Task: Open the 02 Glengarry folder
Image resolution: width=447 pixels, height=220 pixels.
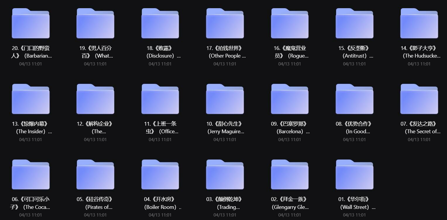Action: 290,175
